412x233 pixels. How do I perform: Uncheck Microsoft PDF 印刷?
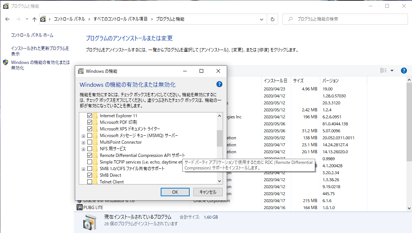(x=90, y=122)
